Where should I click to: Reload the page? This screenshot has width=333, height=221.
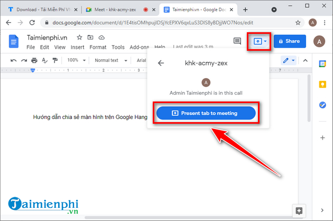[32, 23]
